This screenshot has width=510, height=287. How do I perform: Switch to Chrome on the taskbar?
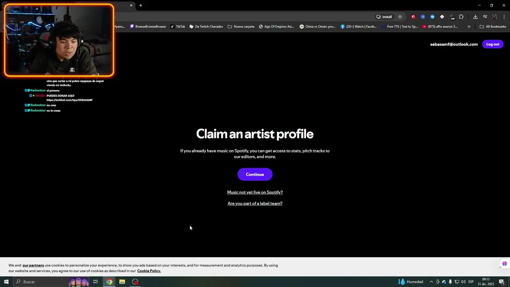pyautogui.click(x=109, y=282)
